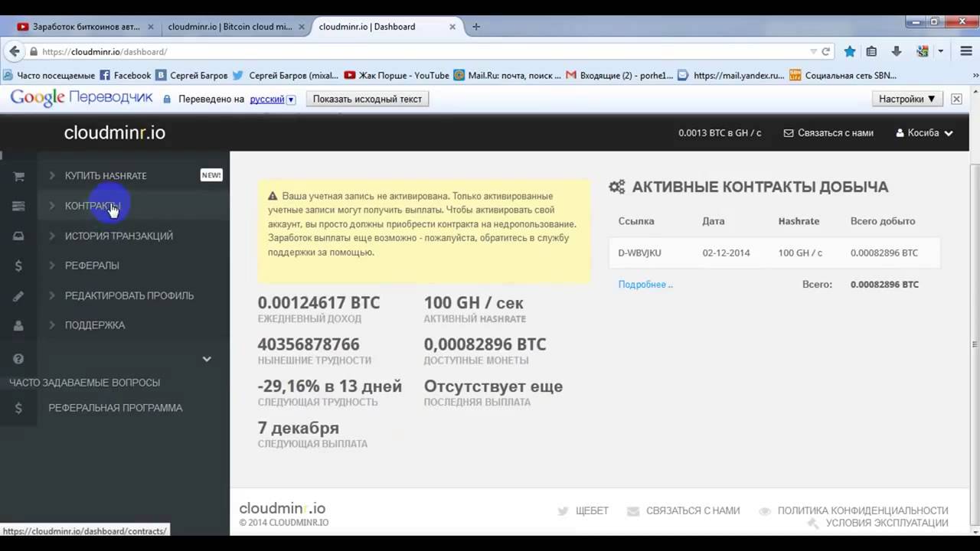
Task: Open a new browser tab
Action: [476, 26]
